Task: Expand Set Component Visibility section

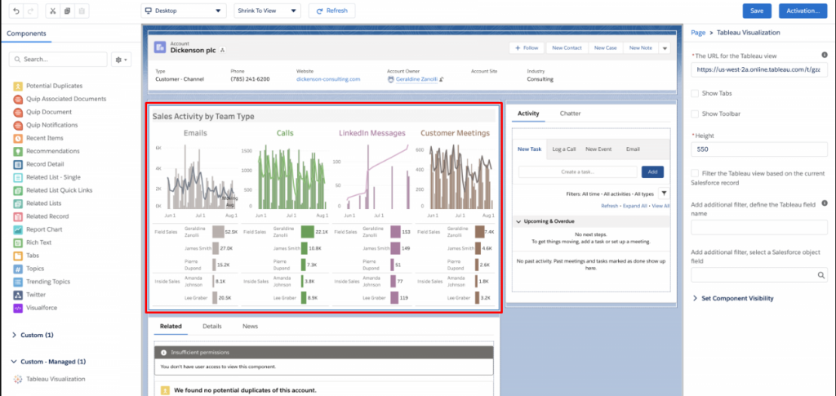Action: pyautogui.click(x=695, y=298)
